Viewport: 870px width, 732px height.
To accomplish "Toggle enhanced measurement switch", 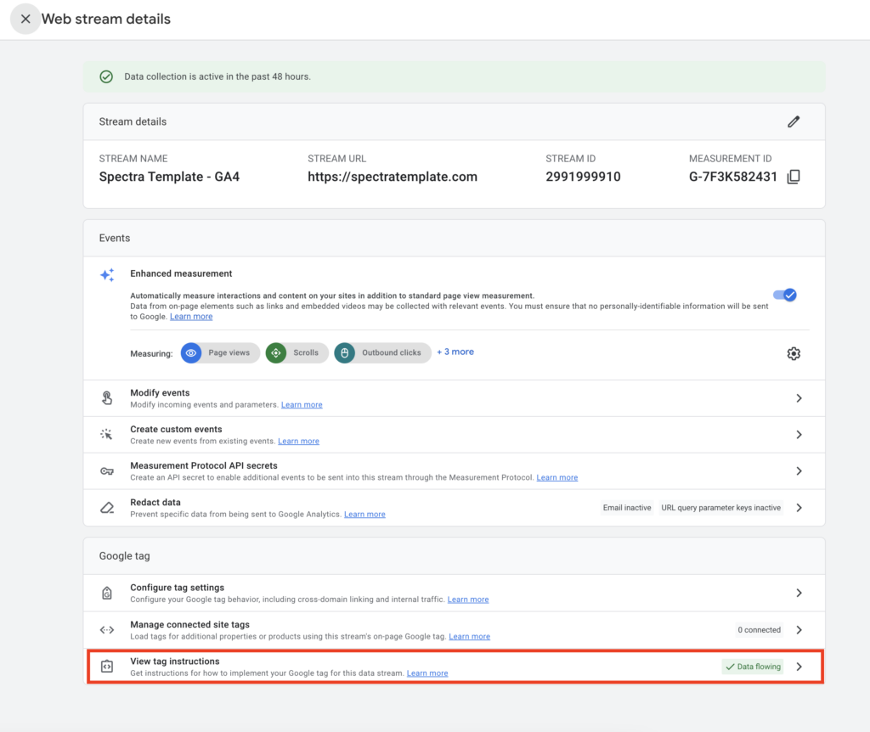I will point(785,295).
